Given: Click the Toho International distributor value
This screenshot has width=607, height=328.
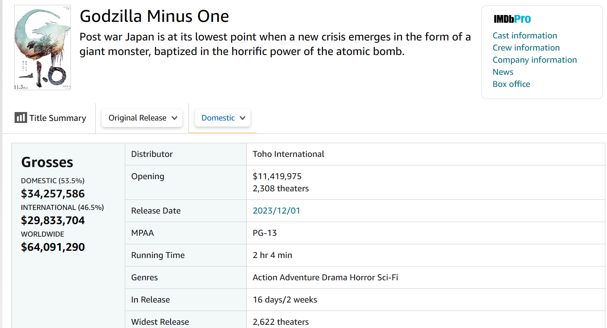Looking at the screenshot, I should tap(288, 154).
